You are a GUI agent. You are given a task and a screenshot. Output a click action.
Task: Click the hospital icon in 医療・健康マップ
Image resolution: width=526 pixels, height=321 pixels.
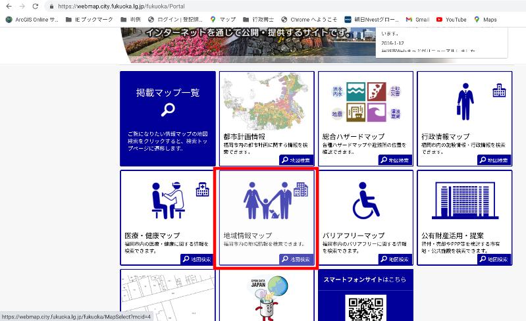pos(202,189)
